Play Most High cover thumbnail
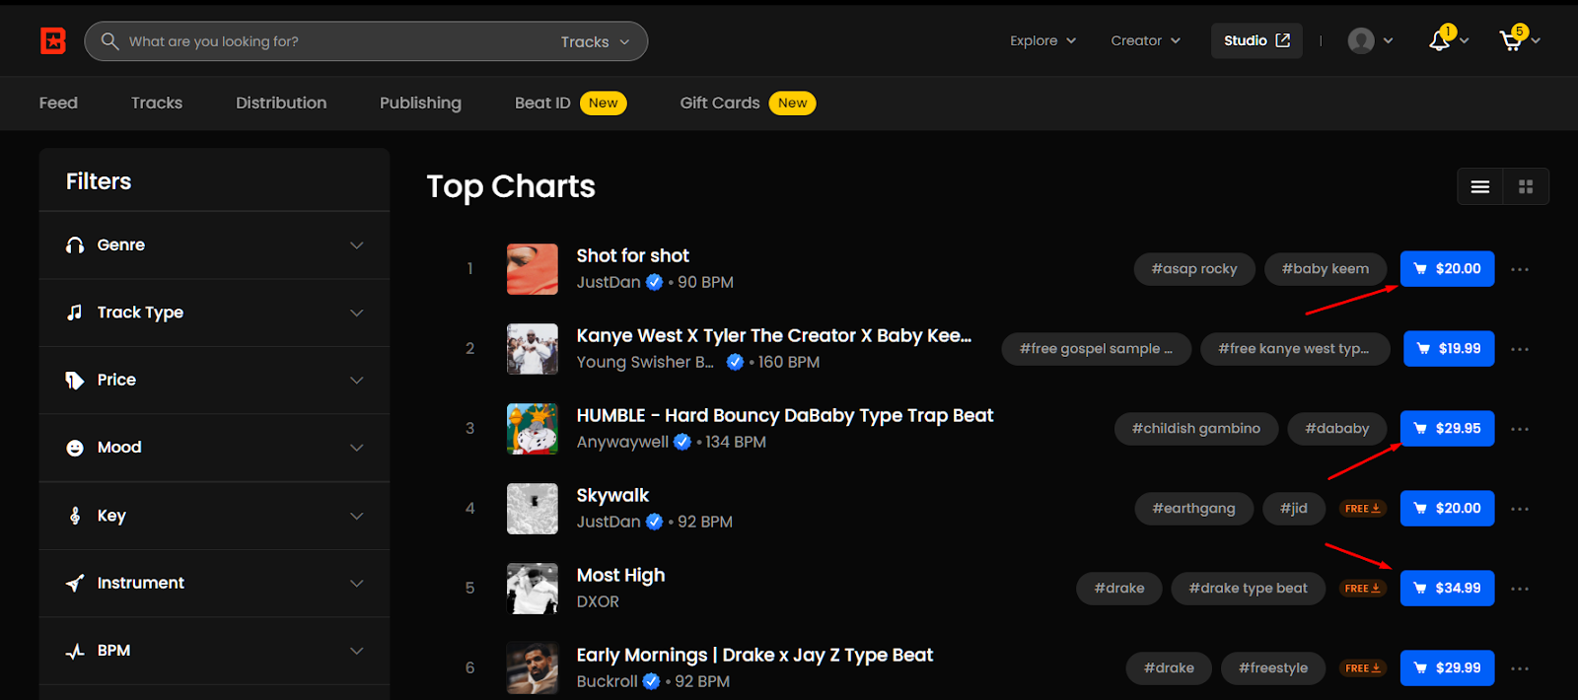 tap(533, 589)
